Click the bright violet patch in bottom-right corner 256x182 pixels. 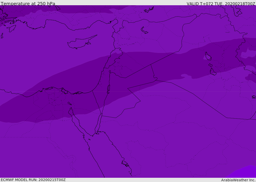243,172
